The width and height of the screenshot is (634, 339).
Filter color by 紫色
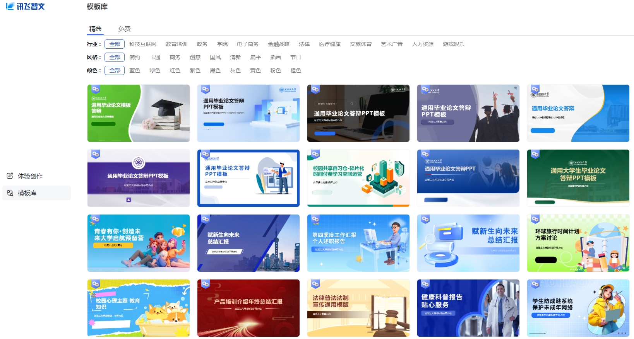pyautogui.click(x=195, y=70)
